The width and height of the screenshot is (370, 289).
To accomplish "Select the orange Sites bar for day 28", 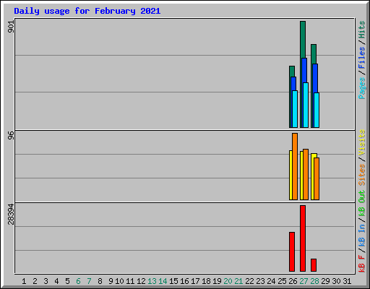I will (x=317, y=179).
